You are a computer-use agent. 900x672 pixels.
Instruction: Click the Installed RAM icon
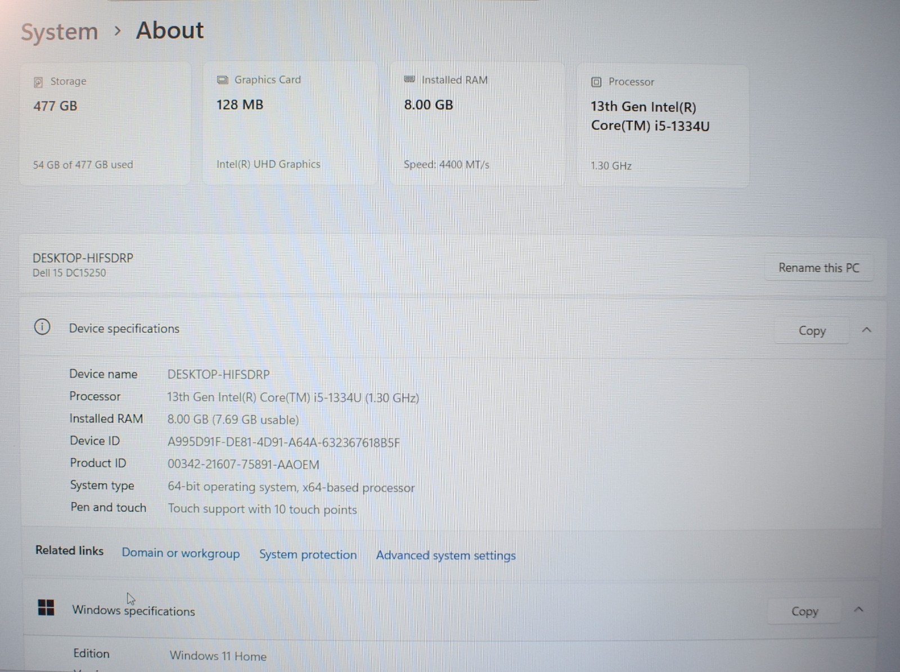(409, 79)
